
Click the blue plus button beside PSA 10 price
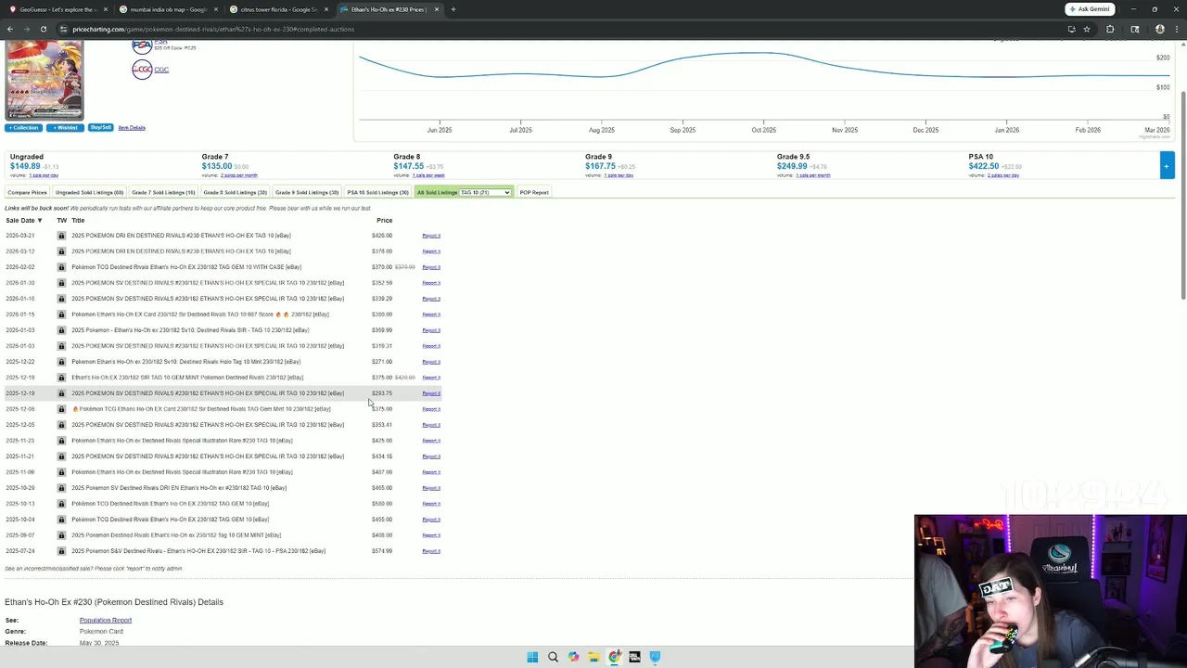1167,166
